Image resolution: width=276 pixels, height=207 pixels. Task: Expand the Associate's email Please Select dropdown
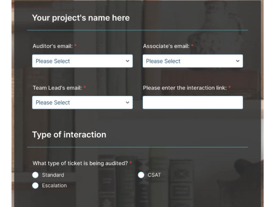click(x=193, y=61)
